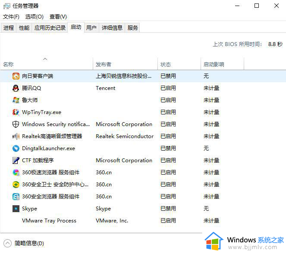Toggle sort order via the arrow above 名称
Screen dimensions: 286x253
(45, 59)
